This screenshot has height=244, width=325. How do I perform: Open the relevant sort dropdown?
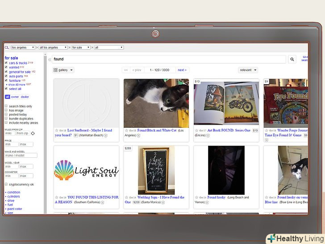(248, 70)
